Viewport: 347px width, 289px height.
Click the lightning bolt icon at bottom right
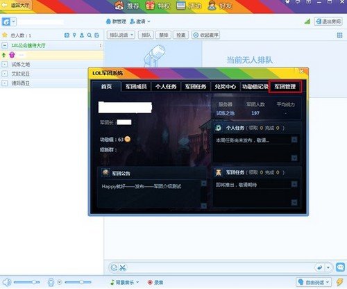(339, 282)
